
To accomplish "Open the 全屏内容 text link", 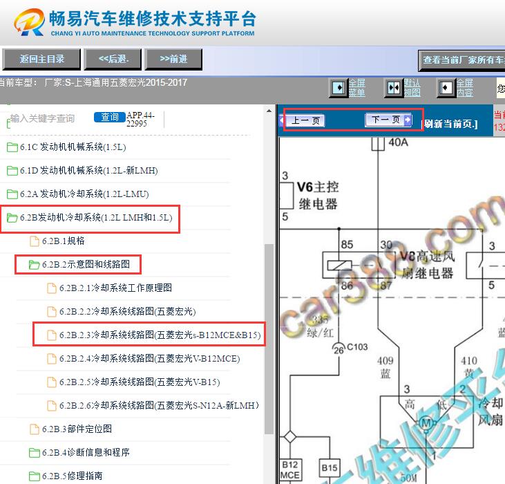I will (465, 88).
